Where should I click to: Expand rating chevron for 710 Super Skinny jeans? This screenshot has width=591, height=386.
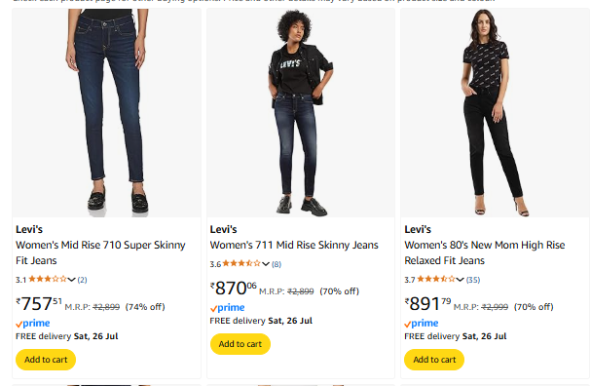(x=72, y=280)
